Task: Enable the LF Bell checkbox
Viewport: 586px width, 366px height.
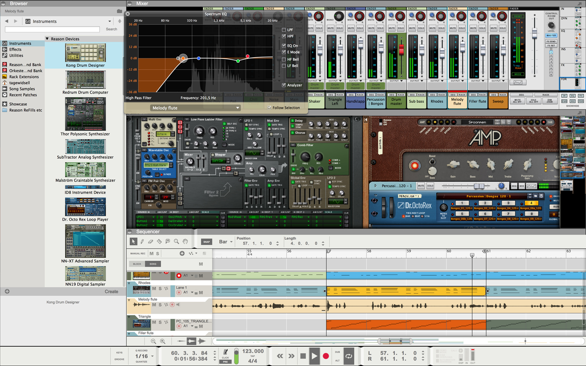Action: click(x=284, y=66)
